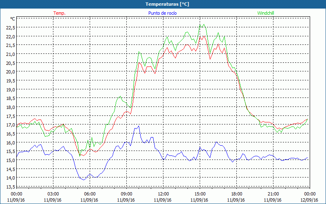Click the °C unit label on axis

click(x=13, y=19)
